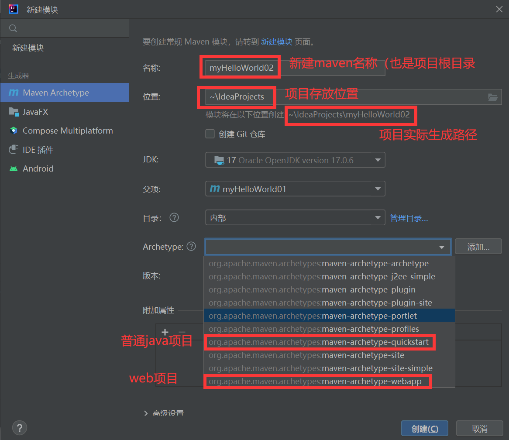
Task: Click the 名称 input field
Action: pos(295,68)
